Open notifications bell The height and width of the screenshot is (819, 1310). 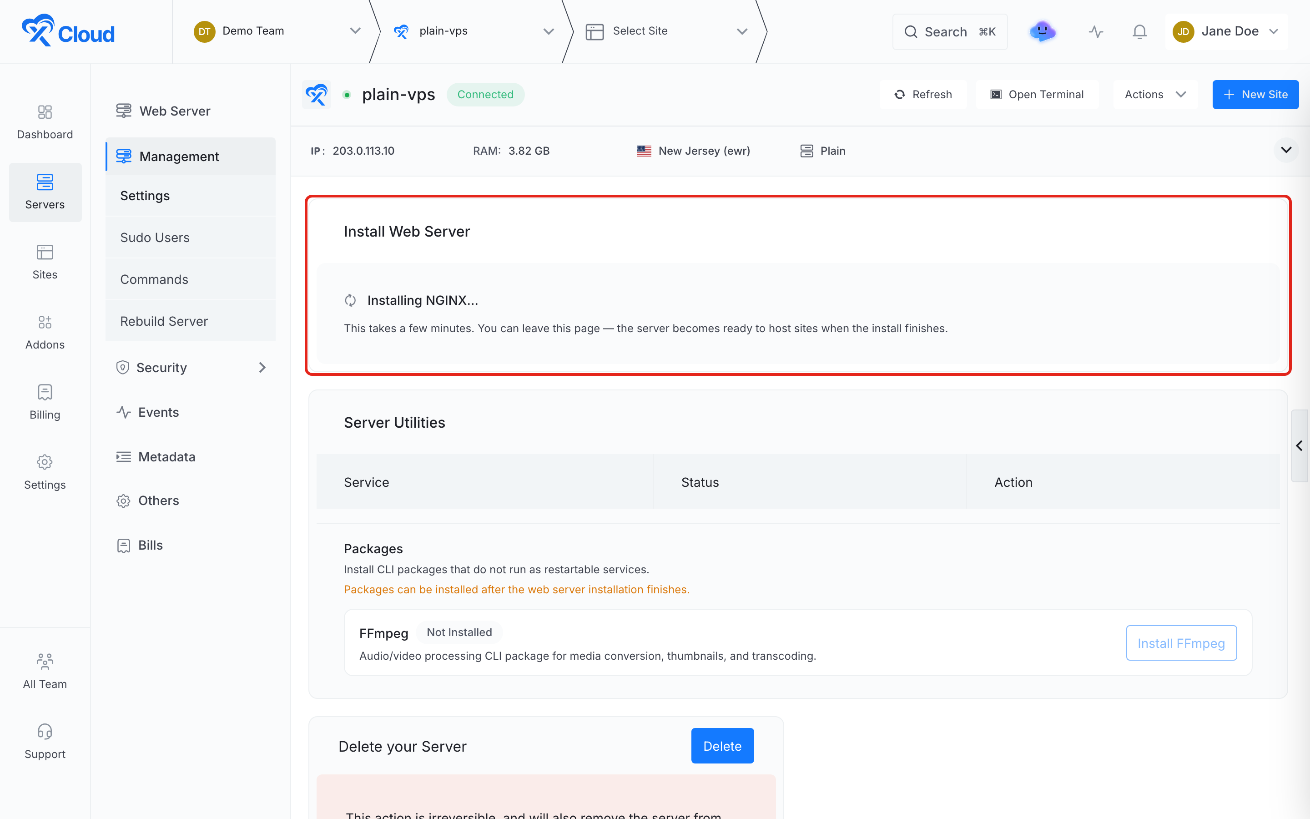1139,31
